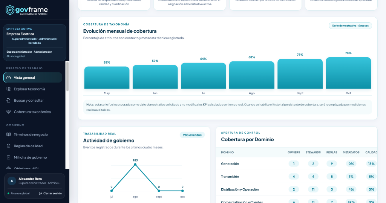Click the Jun coverage bar
This screenshot has width=386, height=203.
tap(155, 77)
